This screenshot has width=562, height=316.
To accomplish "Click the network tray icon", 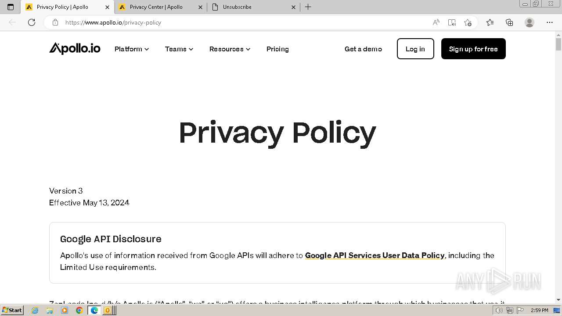I will [509, 310].
